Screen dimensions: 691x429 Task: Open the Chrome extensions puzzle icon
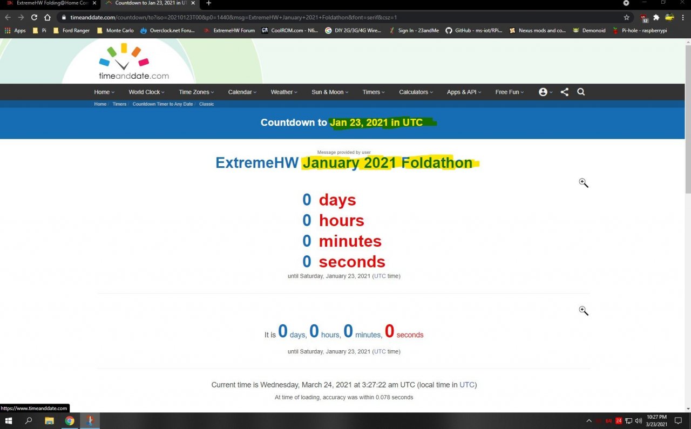coord(655,17)
